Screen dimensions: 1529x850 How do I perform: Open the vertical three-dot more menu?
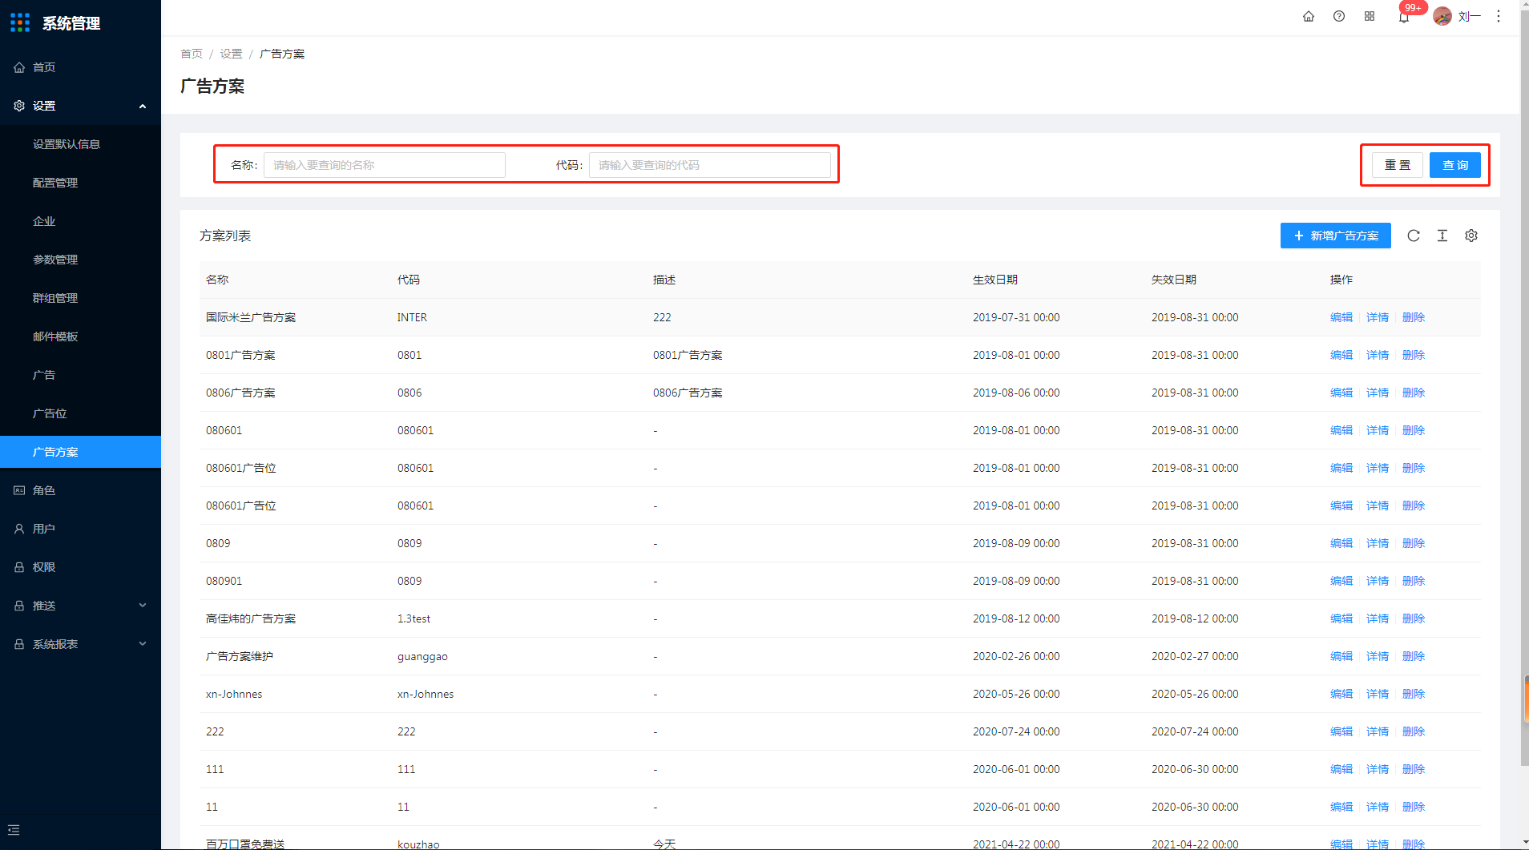pos(1499,16)
